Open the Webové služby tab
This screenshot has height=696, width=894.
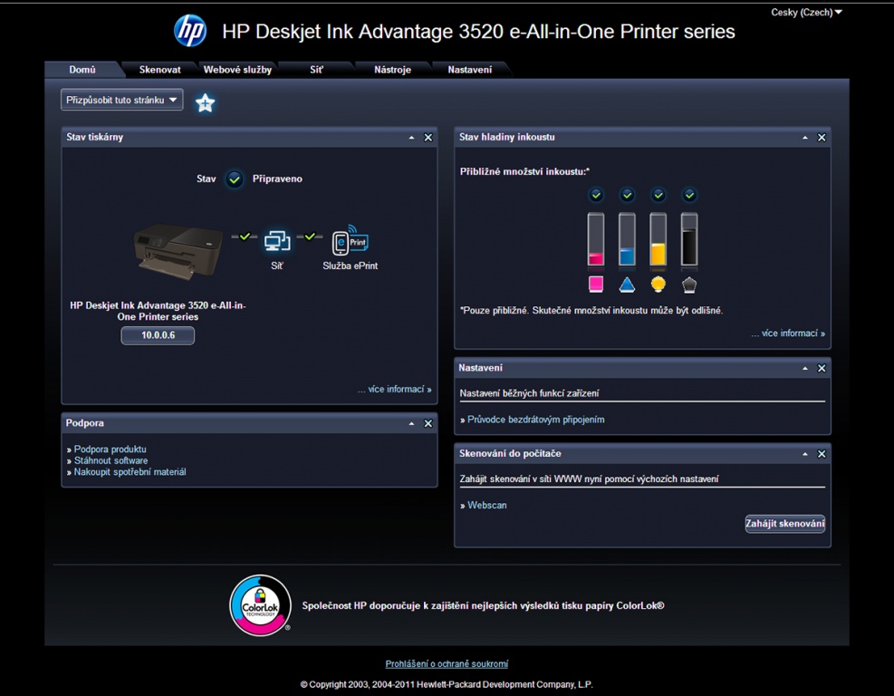coord(237,70)
